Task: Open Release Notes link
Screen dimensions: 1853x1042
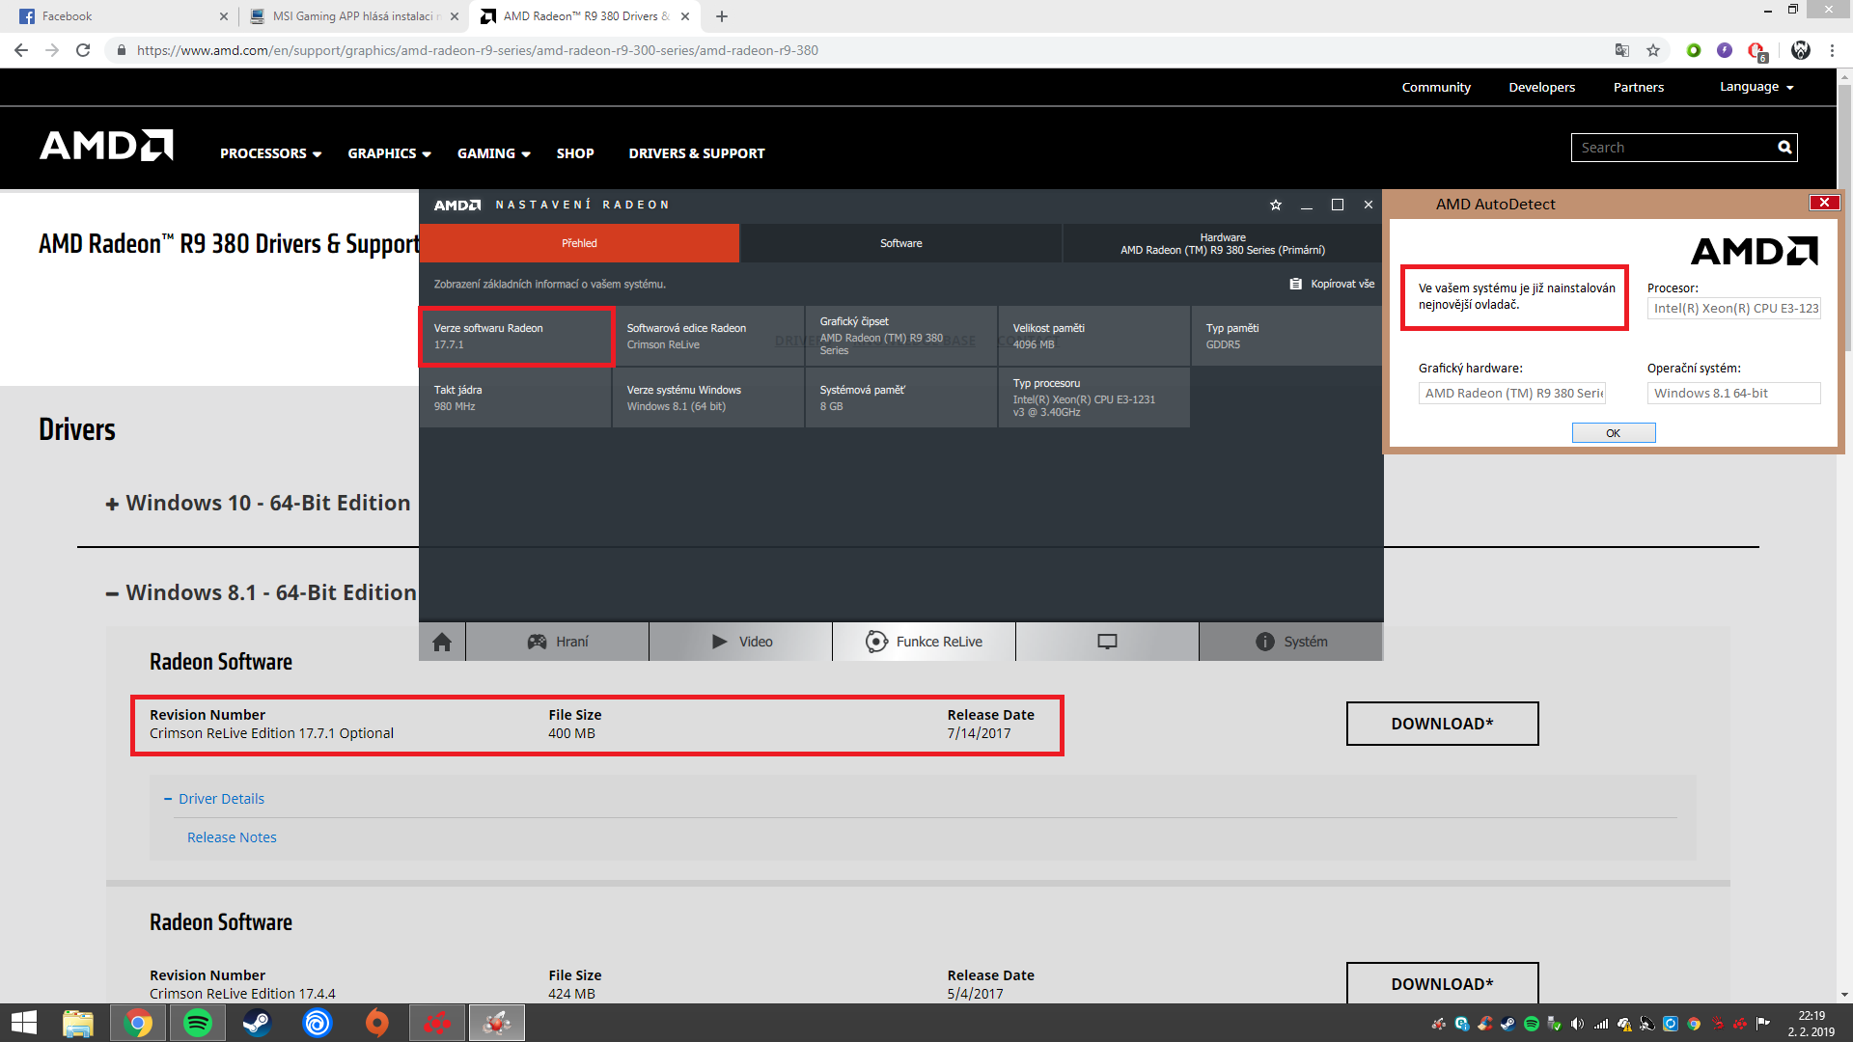Action: [x=232, y=837]
